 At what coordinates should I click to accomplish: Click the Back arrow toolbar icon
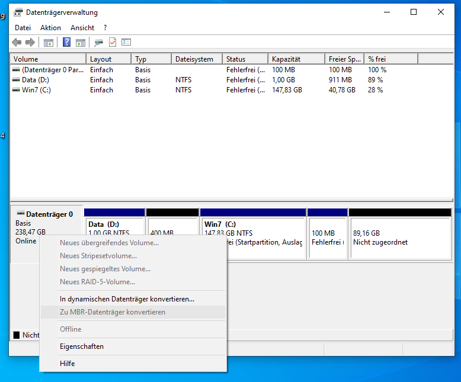pos(17,42)
